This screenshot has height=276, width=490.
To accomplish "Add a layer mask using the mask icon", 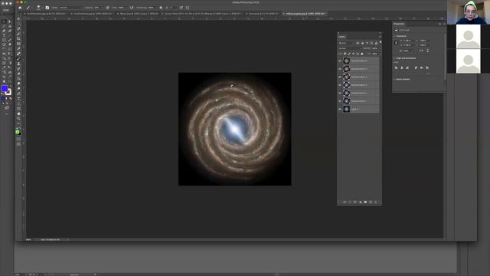I will coord(354,202).
